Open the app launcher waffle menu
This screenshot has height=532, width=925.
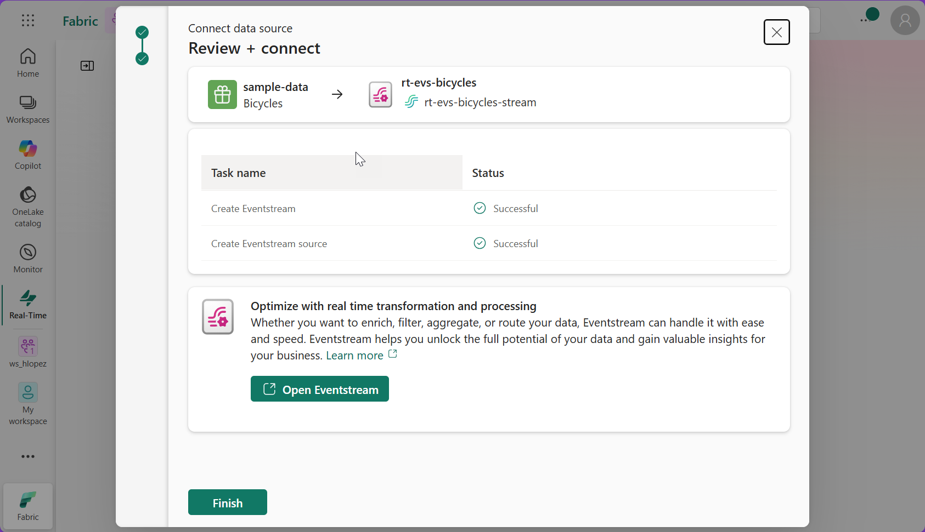point(28,21)
